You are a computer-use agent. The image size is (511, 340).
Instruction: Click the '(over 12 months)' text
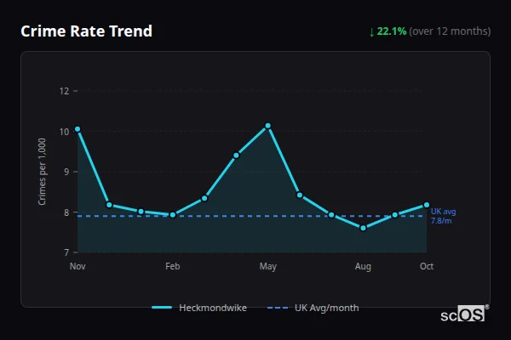(x=450, y=31)
